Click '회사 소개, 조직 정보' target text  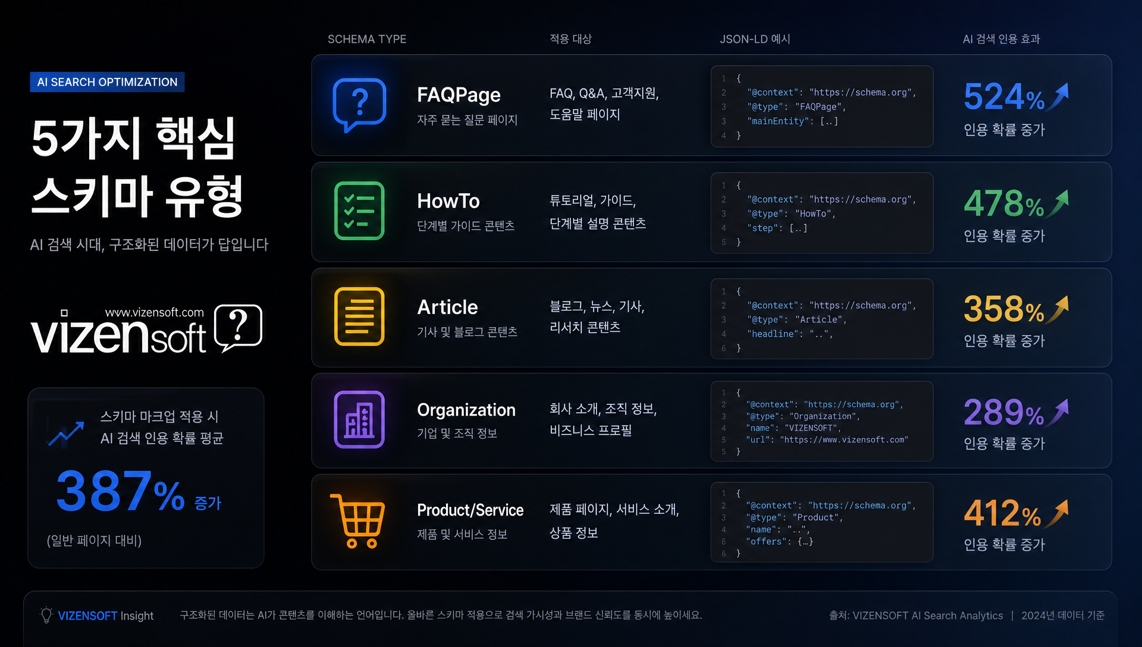[x=603, y=409]
